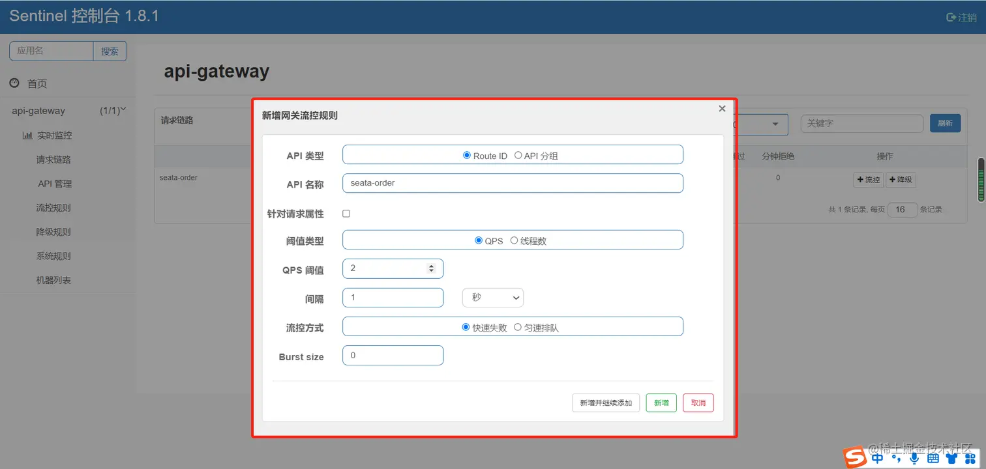Select the API 分组 radio option
986x469 pixels.
(518, 156)
